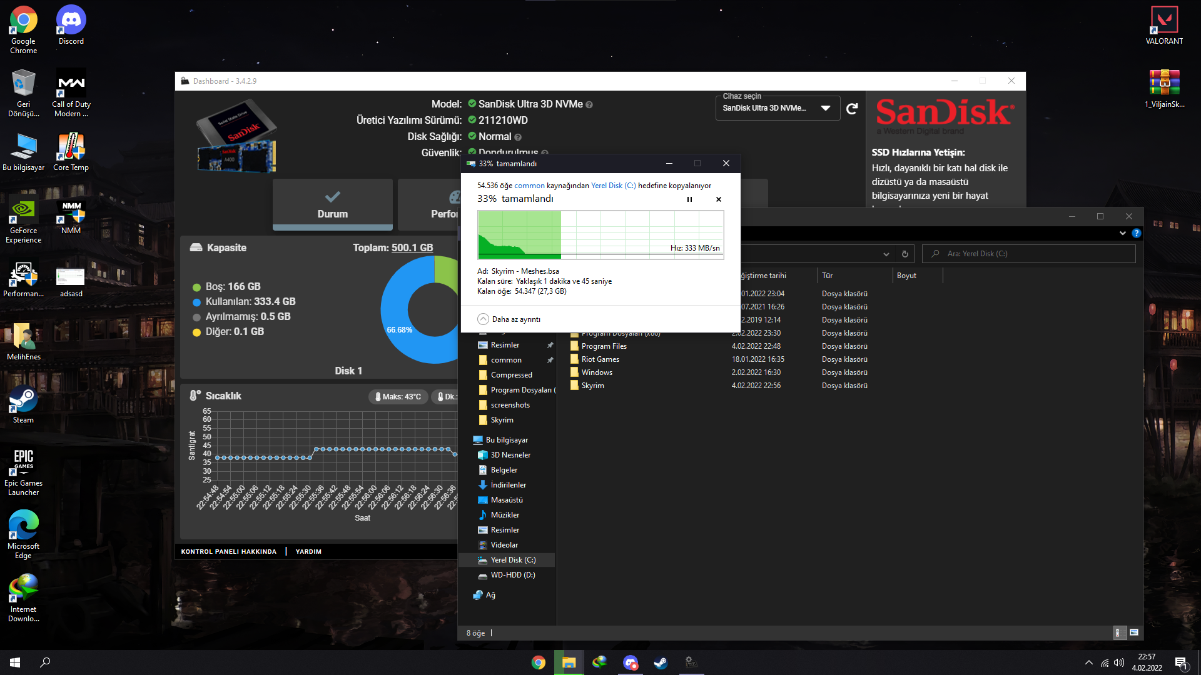Open Steam from the taskbar
Image resolution: width=1201 pixels, height=675 pixels.
[x=661, y=662]
